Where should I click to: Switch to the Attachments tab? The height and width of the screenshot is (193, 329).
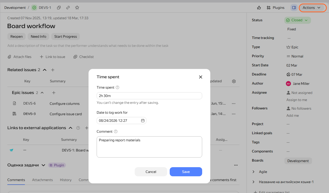pos(42,180)
